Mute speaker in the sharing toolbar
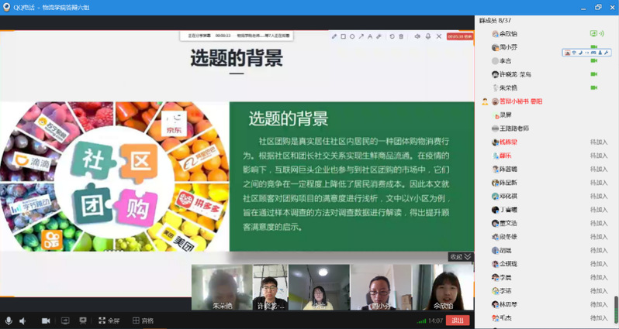The image size is (619, 329). (x=417, y=36)
